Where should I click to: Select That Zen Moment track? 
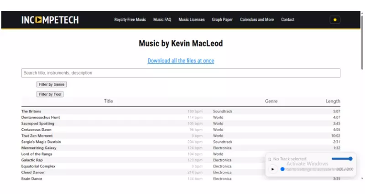point(37,136)
